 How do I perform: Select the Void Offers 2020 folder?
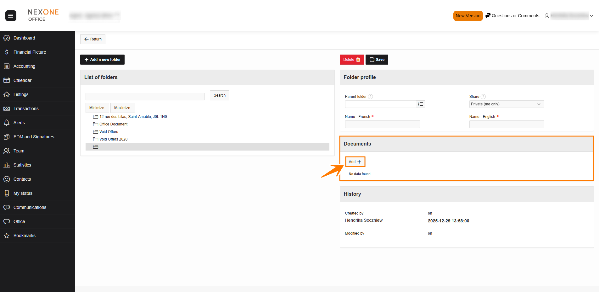[x=113, y=139]
